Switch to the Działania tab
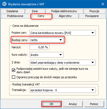The height and width of the screenshot is (109, 107). pyautogui.click(x=12, y=11)
